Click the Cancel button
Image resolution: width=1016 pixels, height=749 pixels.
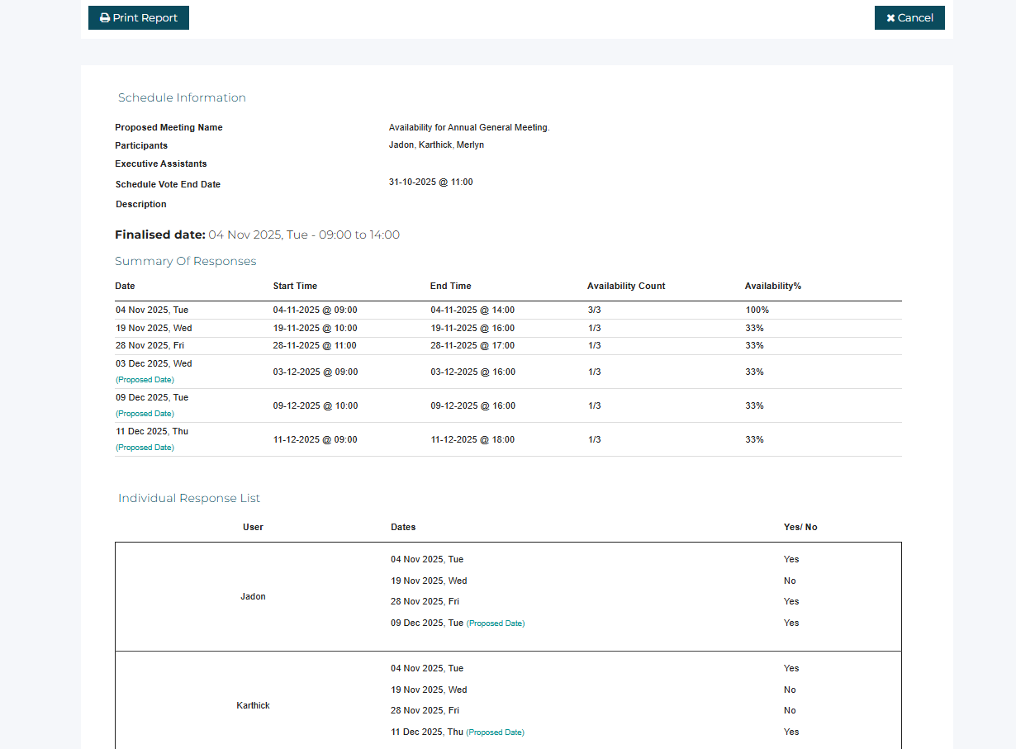click(909, 17)
